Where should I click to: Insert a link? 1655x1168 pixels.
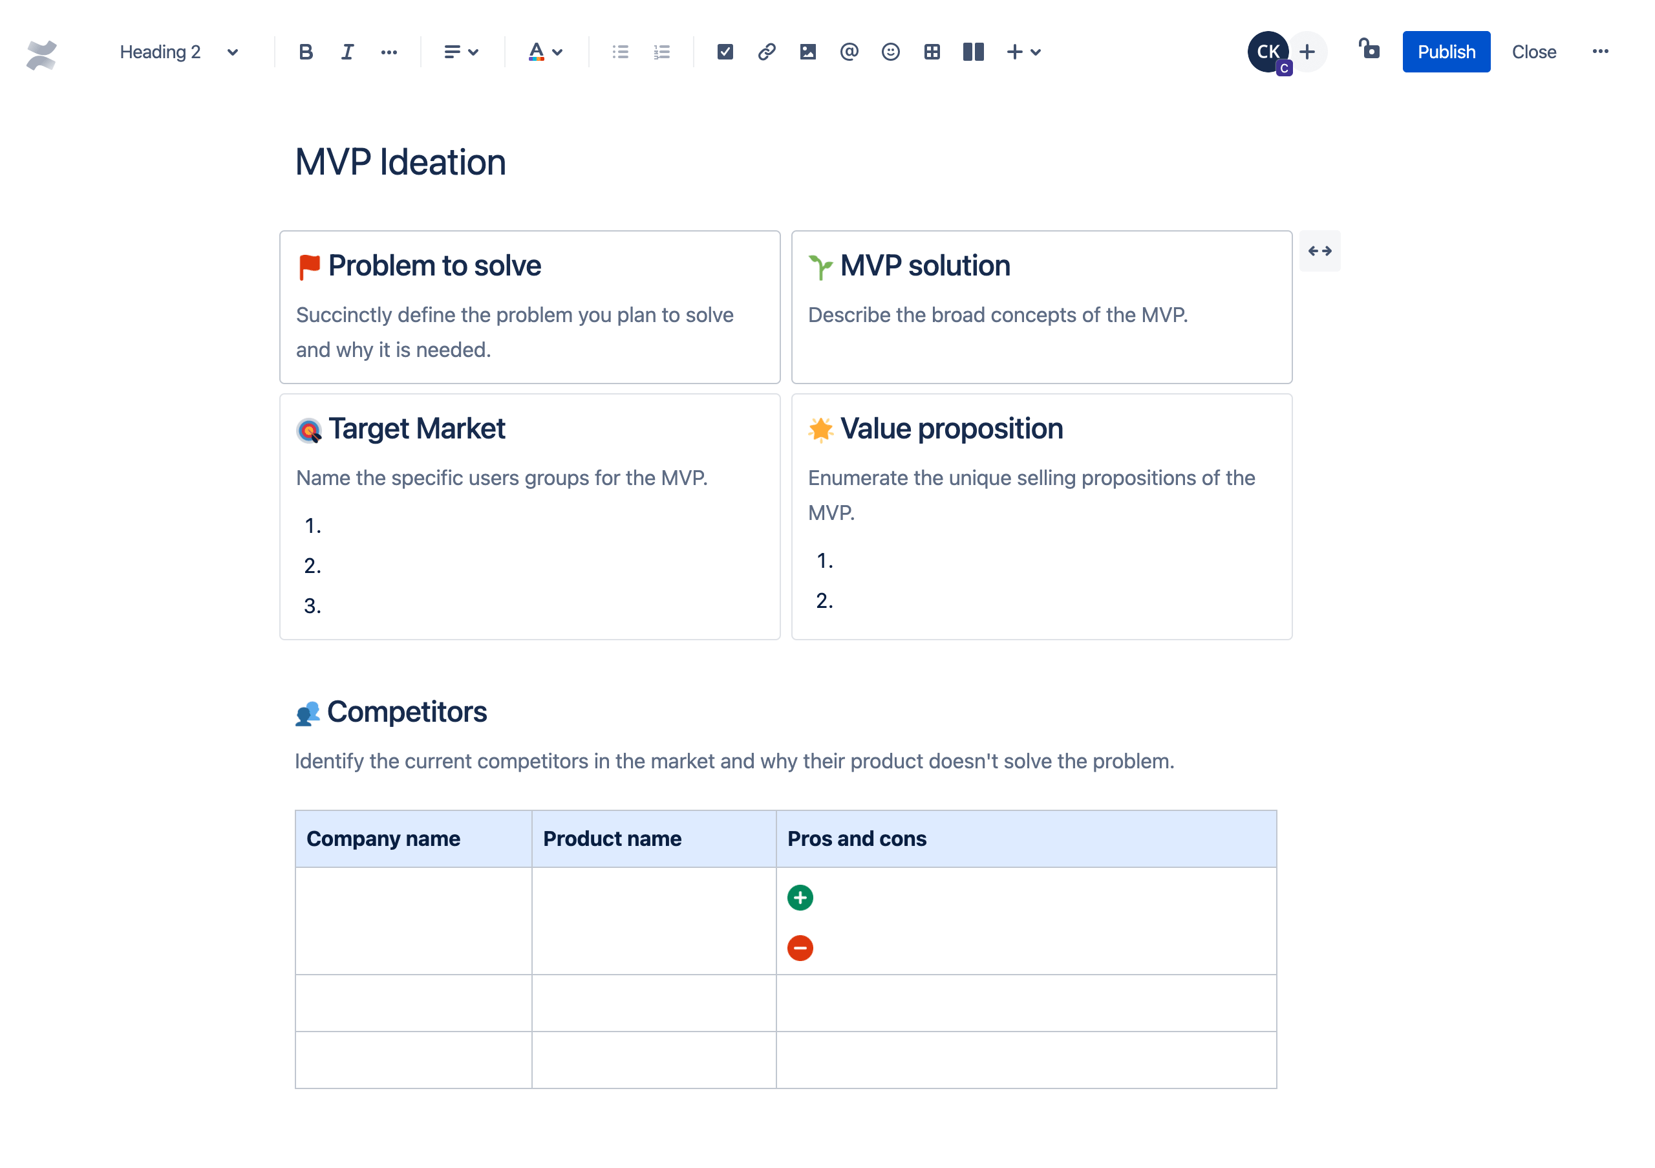pos(767,51)
